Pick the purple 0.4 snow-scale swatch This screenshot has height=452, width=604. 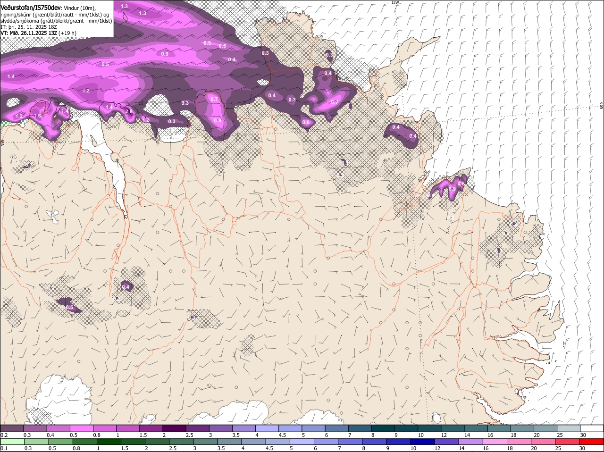coord(58,428)
